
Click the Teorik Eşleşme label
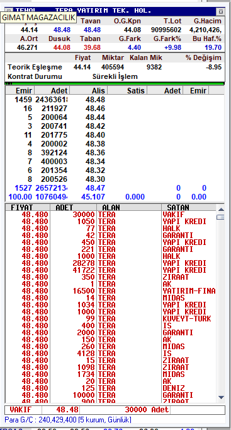coord(35,67)
